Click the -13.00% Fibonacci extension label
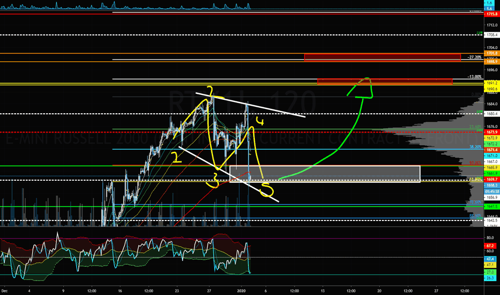 (x=474, y=77)
